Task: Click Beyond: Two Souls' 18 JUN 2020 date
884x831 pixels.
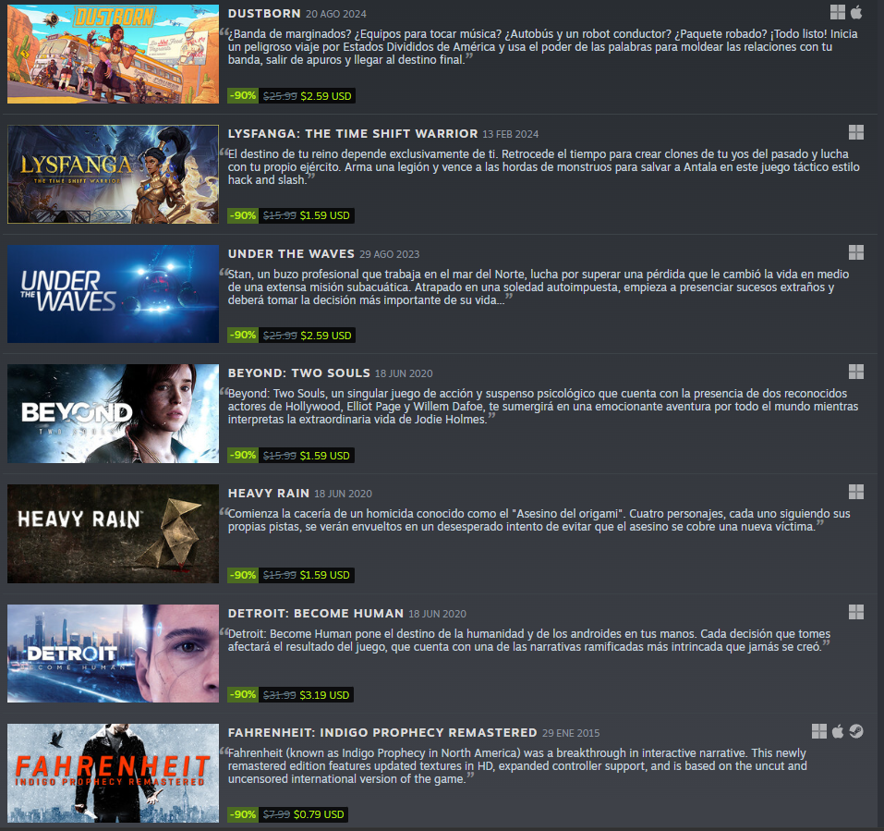Action: 404,373
